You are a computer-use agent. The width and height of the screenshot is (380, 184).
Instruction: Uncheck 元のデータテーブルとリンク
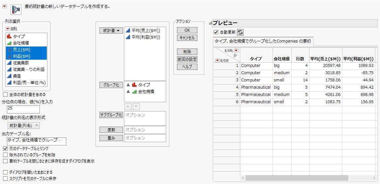(5, 148)
